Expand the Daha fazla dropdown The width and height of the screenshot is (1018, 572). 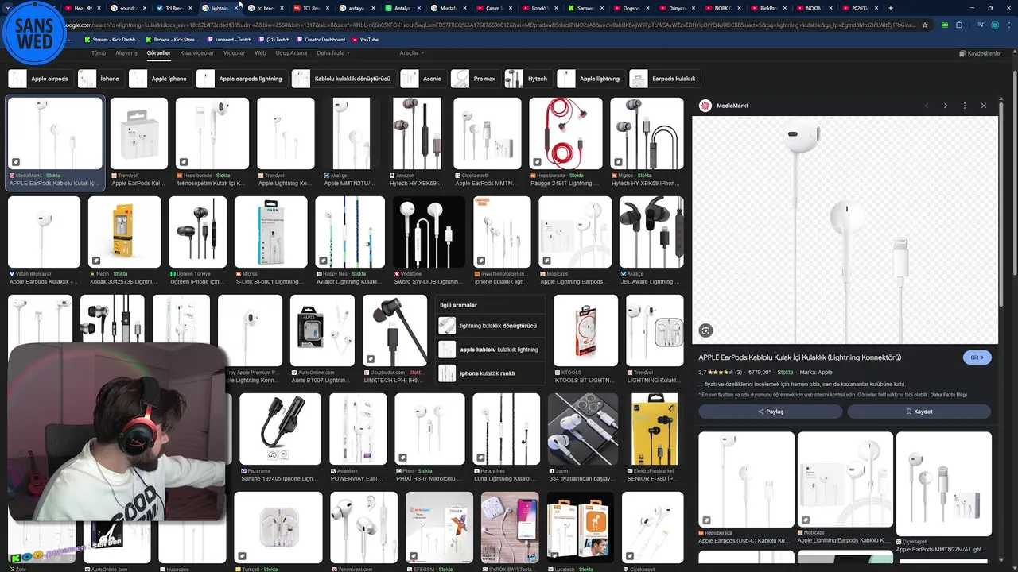(x=333, y=53)
